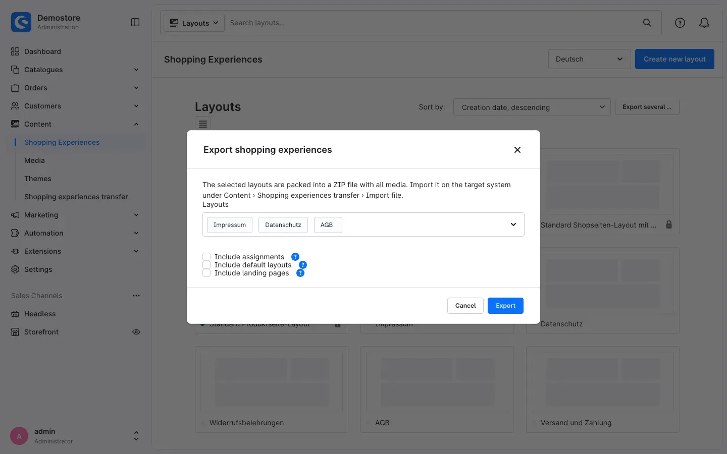Click Create new layout
Image resolution: width=727 pixels, height=454 pixels.
[674, 59]
